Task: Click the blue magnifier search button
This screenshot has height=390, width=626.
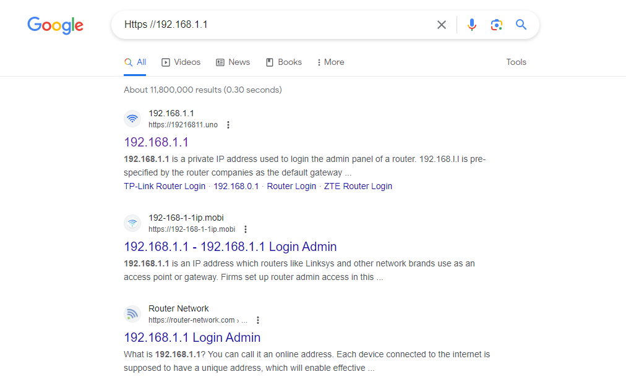Action: [x=521, y=25]
